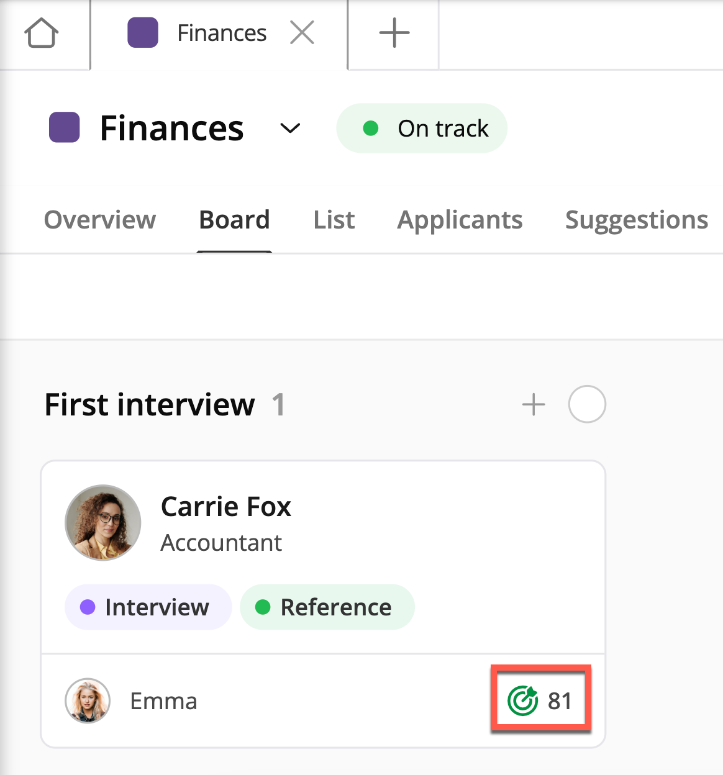723x775 pixels.
Task: Click the green match score target icon
Action: [522, 701]
